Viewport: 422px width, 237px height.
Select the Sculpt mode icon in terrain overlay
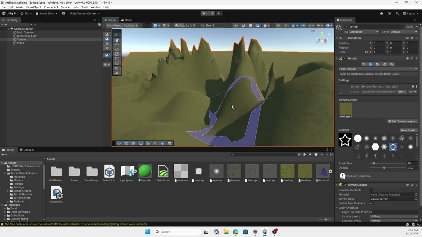(107, 35)
